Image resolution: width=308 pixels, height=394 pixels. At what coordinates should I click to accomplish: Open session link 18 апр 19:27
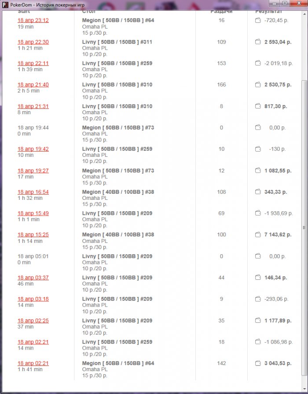(x=33, y=170)
